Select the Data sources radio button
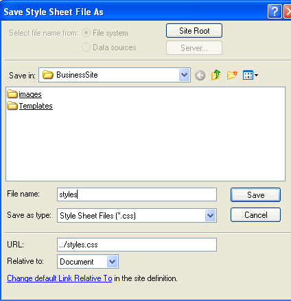This screenshot has width=291, height=301. [x=86, y=47]
